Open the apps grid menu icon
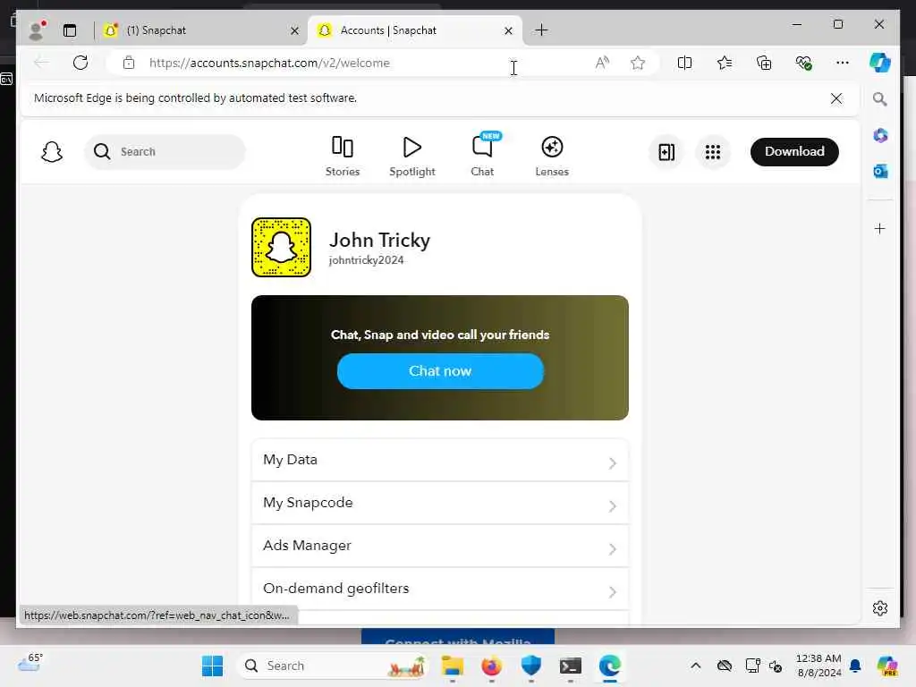 [713, 152]
